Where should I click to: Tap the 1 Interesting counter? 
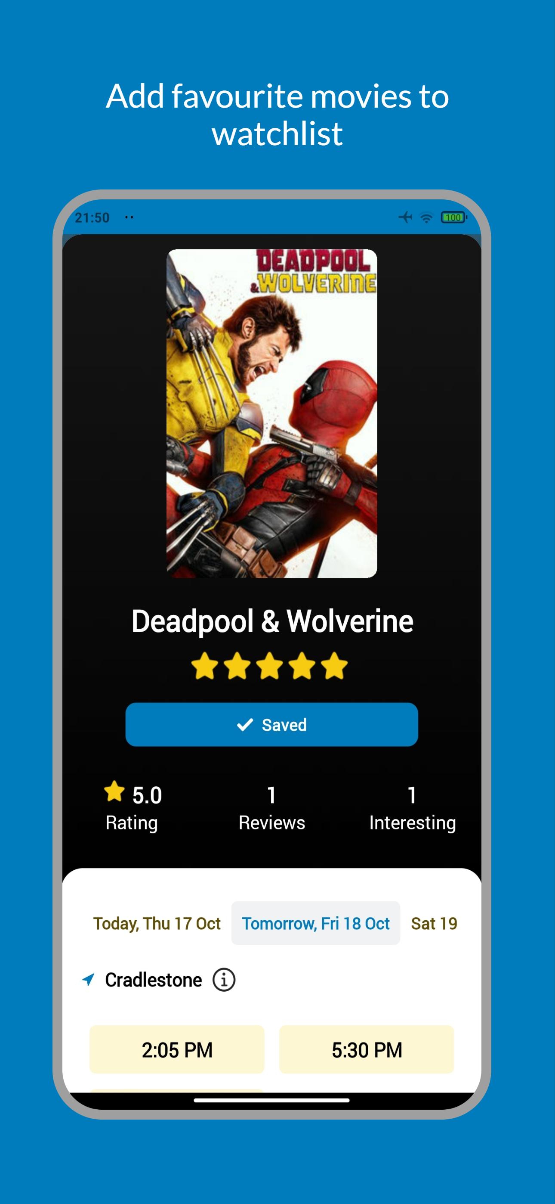point(412,809)
